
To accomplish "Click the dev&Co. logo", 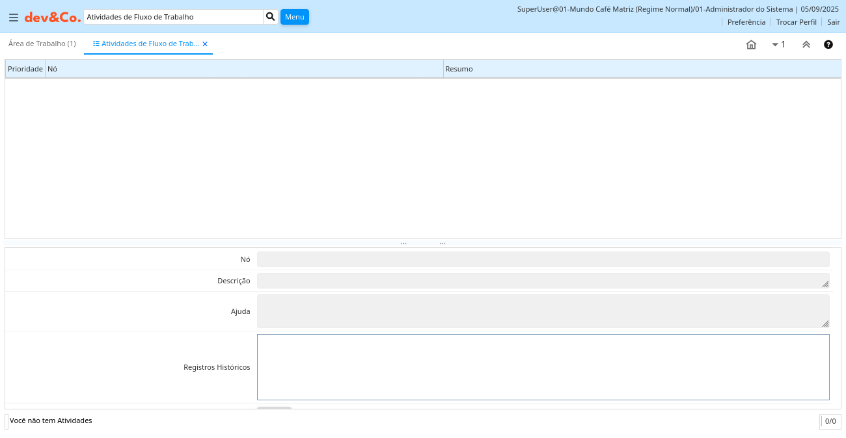I will coord(53,18).
